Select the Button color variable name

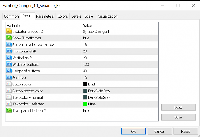click(22, 84)
